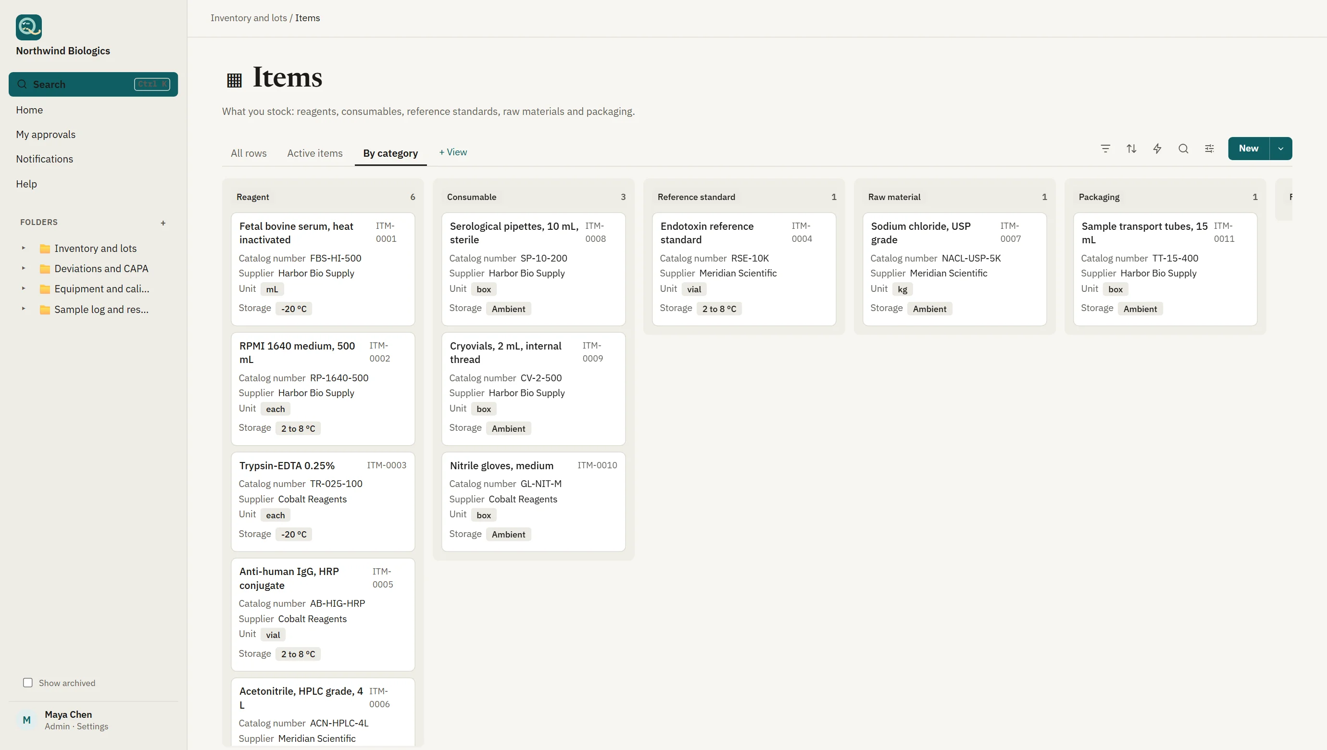Open the view settings sliders icon
The width and height of the screenshot is (1327, 750).
pos(1210,149)
